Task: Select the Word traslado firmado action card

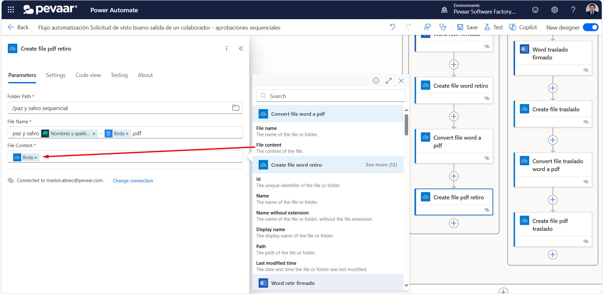Action: (553, 58)
